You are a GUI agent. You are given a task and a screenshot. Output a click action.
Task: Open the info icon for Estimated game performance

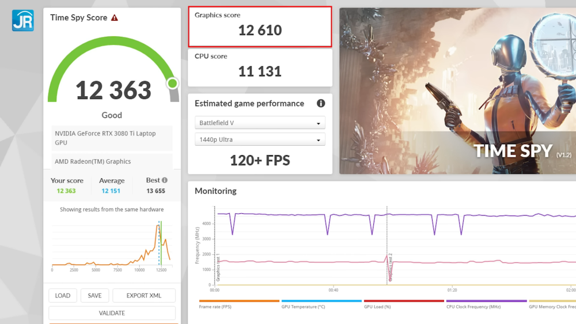[x=321, y=103]
